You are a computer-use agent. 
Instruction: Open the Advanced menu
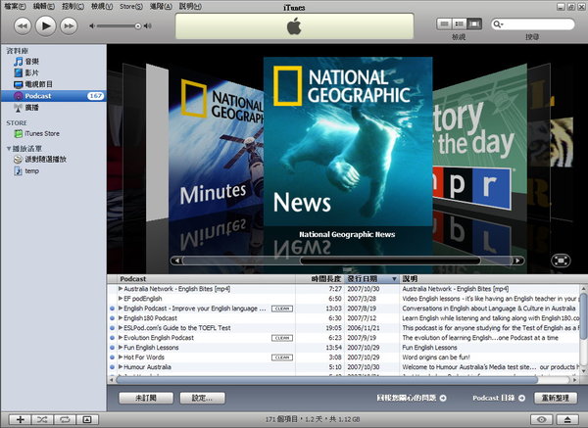point(161,7)
